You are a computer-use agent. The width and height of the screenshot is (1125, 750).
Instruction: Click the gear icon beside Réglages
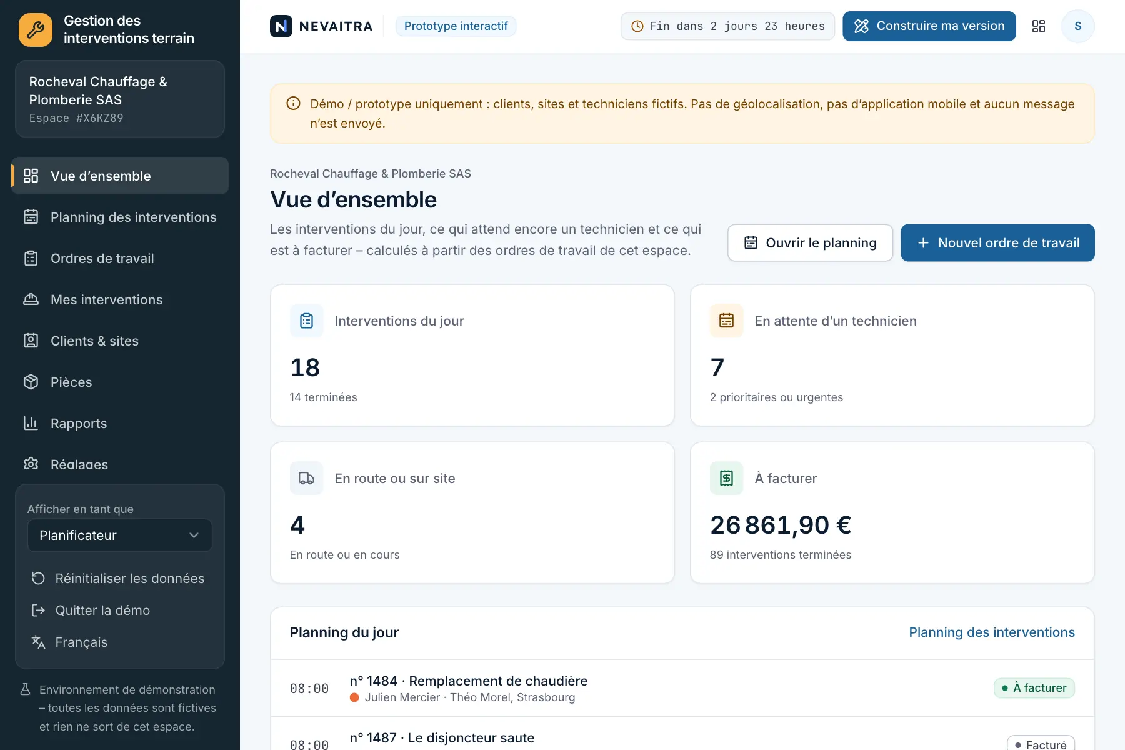tap(31, 463)
